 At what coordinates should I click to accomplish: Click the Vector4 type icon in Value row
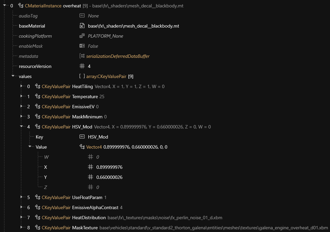point(82,147)
